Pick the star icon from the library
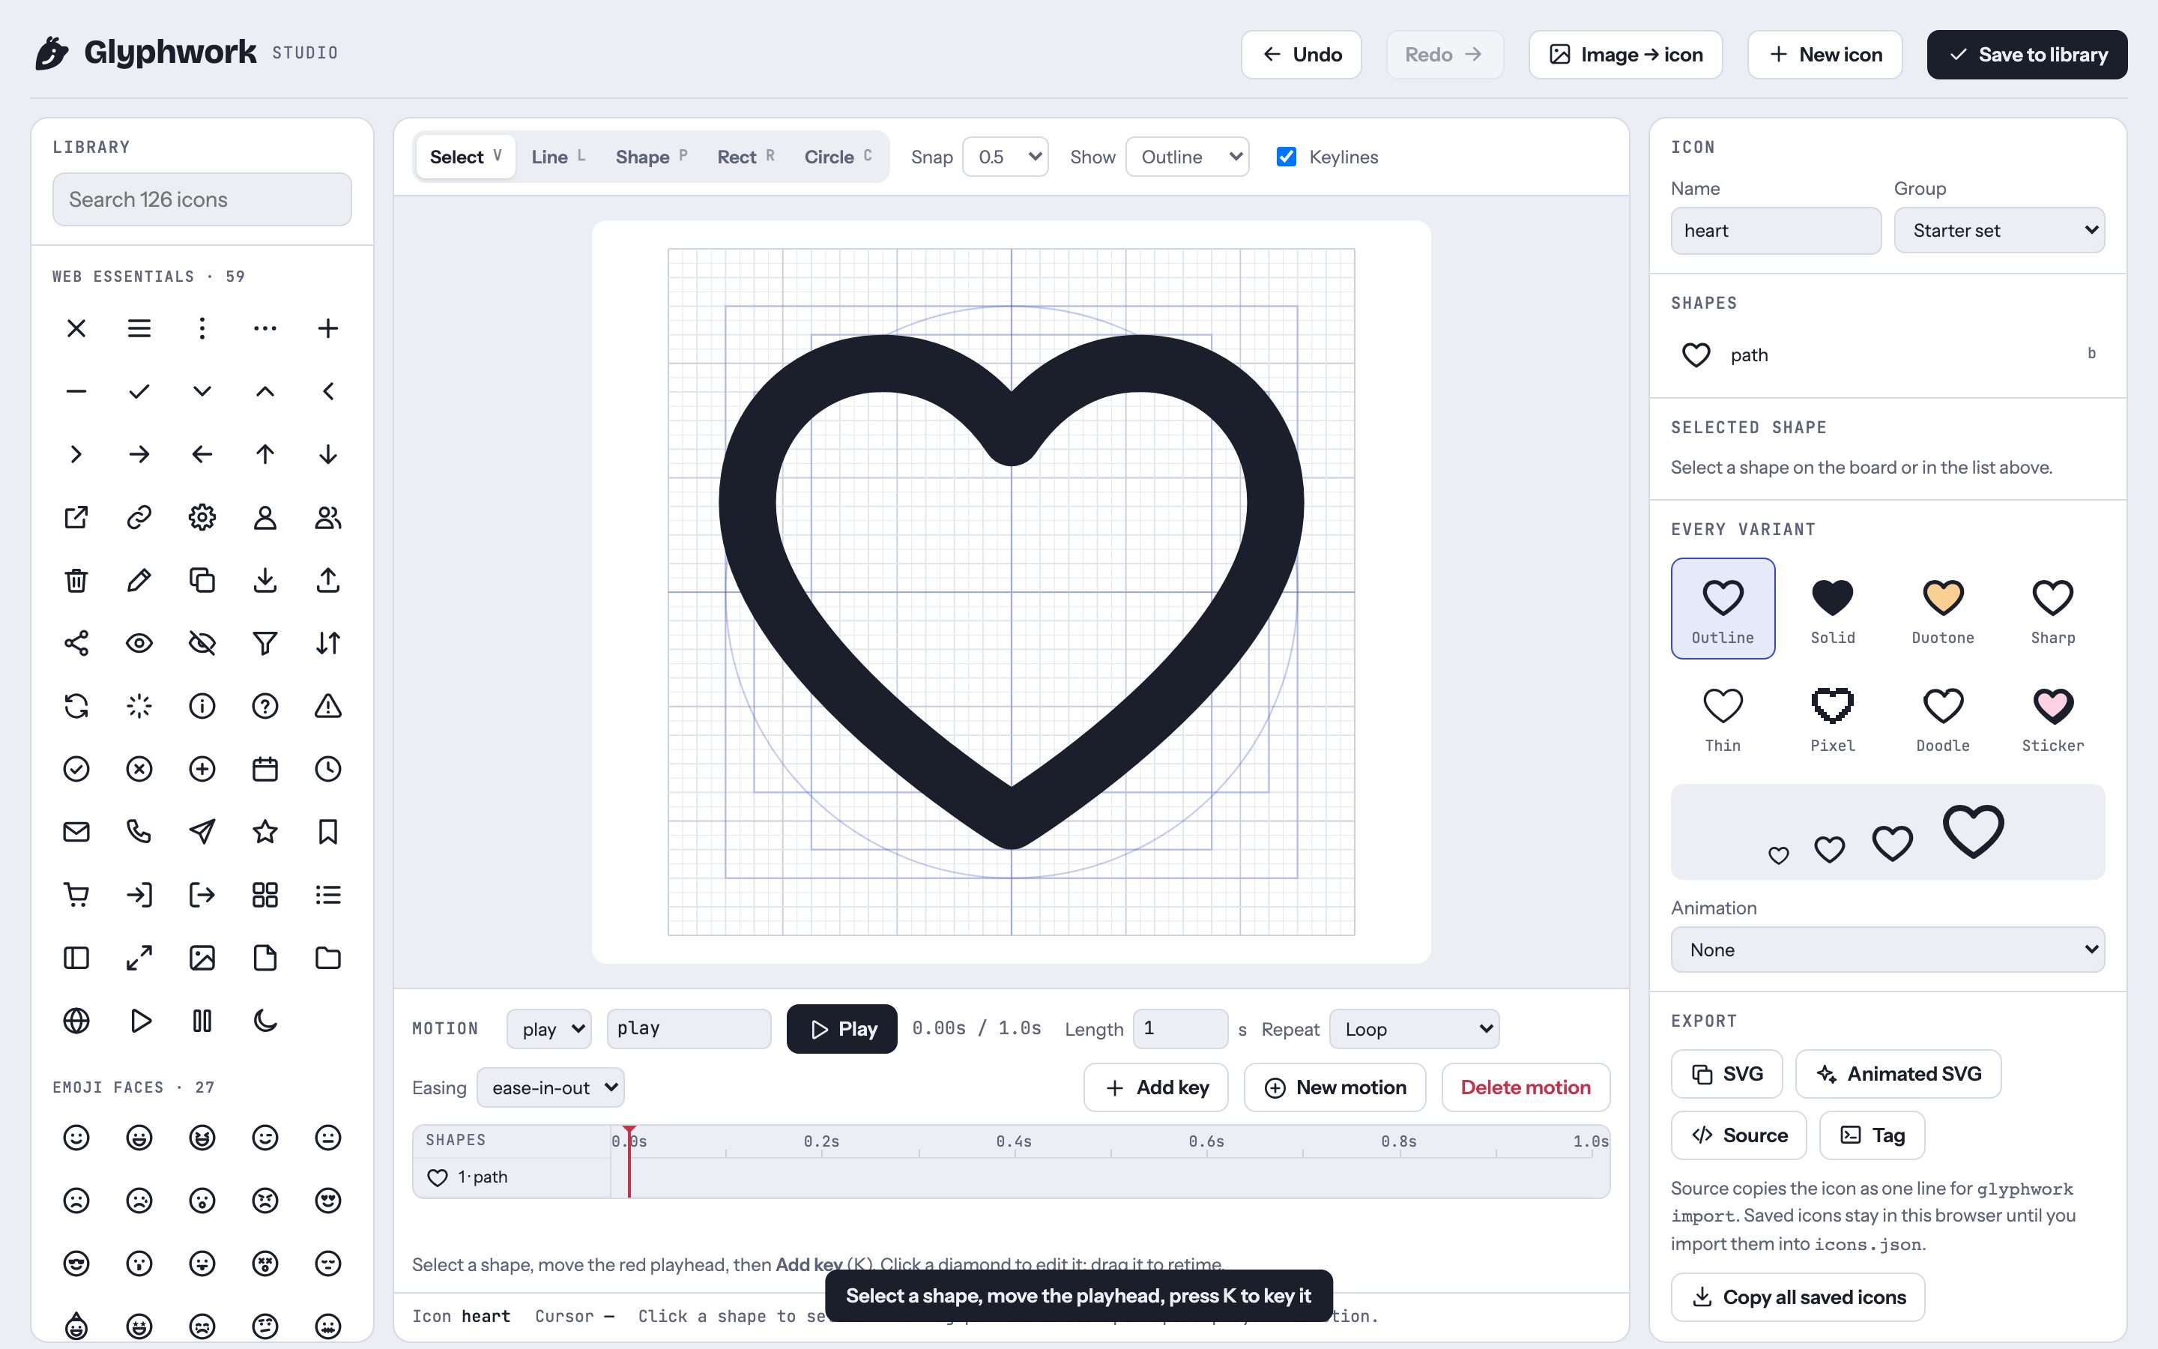The width and height of the screenshot is (2158, 1349). tap(265, 833)
